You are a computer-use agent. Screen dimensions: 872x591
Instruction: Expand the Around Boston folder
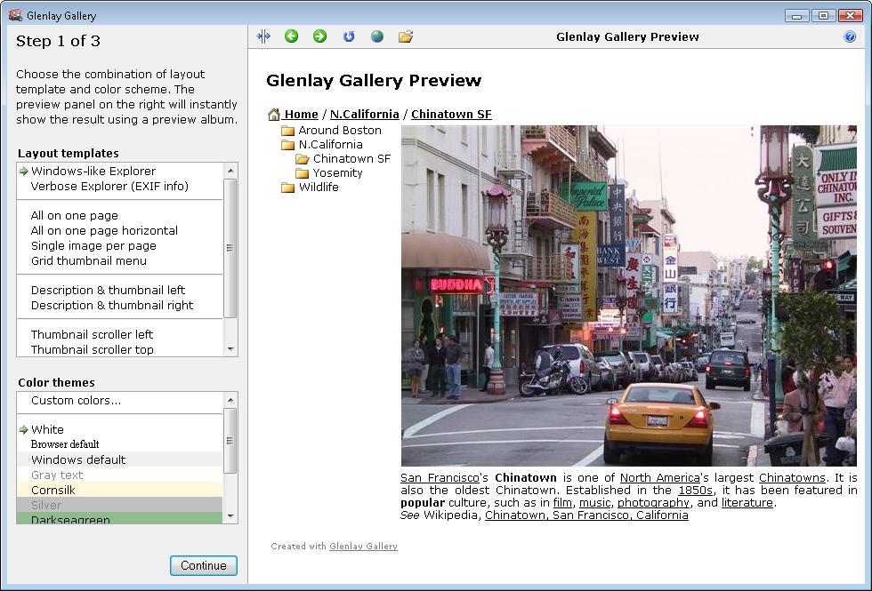click(x=339, y=131)
